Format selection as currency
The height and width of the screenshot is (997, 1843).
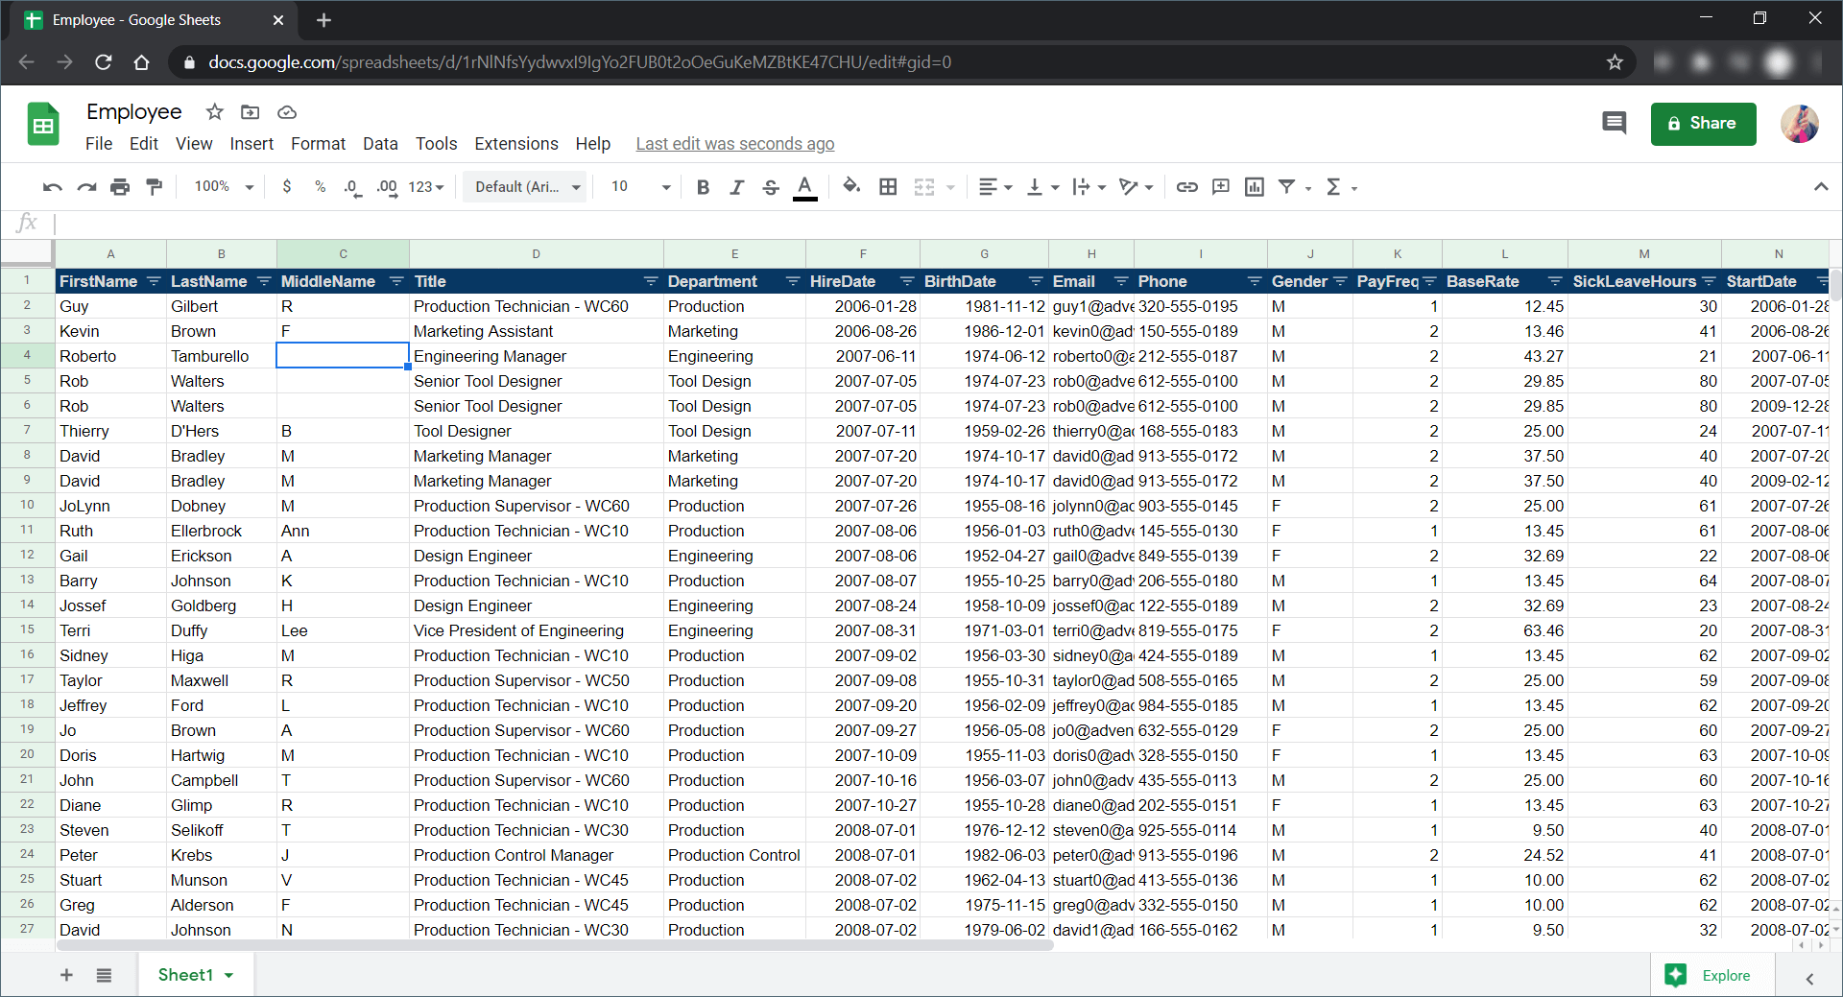coord(286,187)
